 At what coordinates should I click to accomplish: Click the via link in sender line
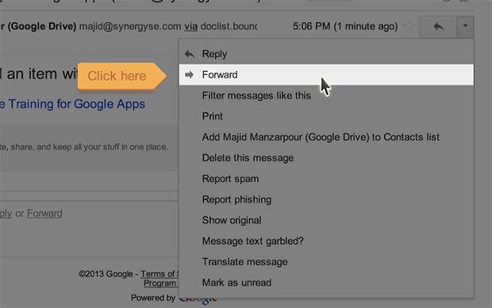[190, 26]
